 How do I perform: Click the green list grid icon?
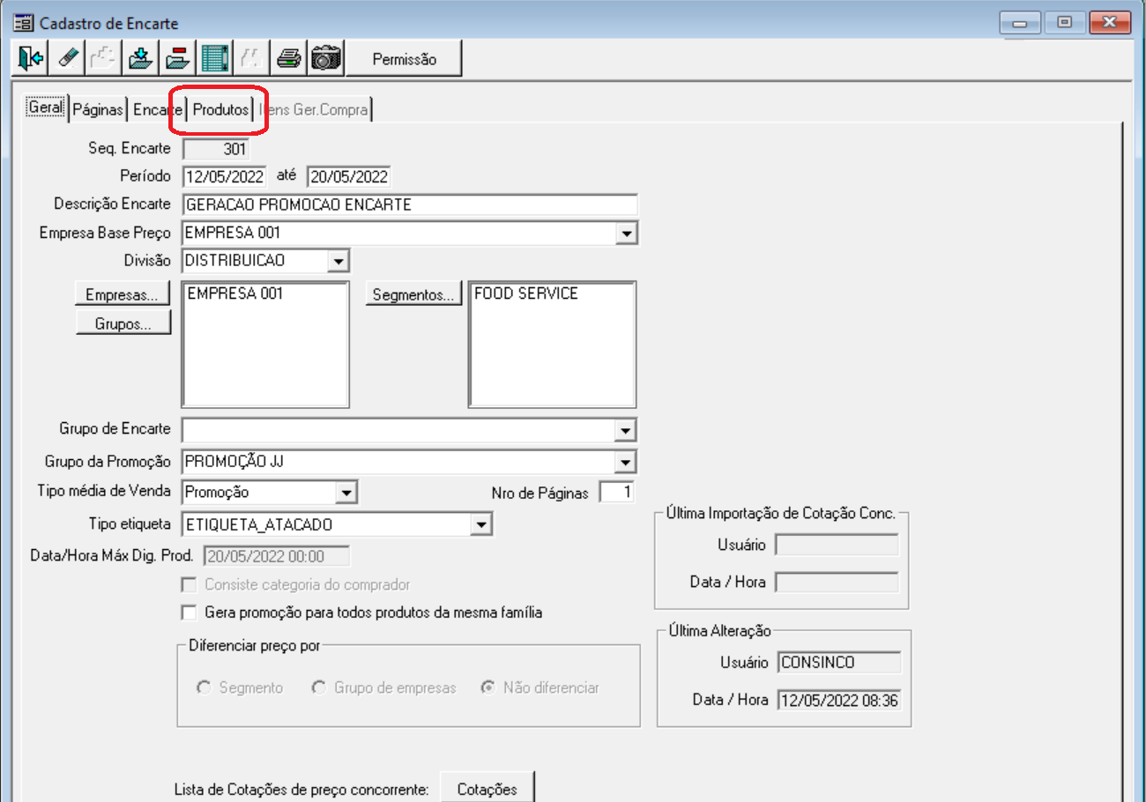[214, 58]
